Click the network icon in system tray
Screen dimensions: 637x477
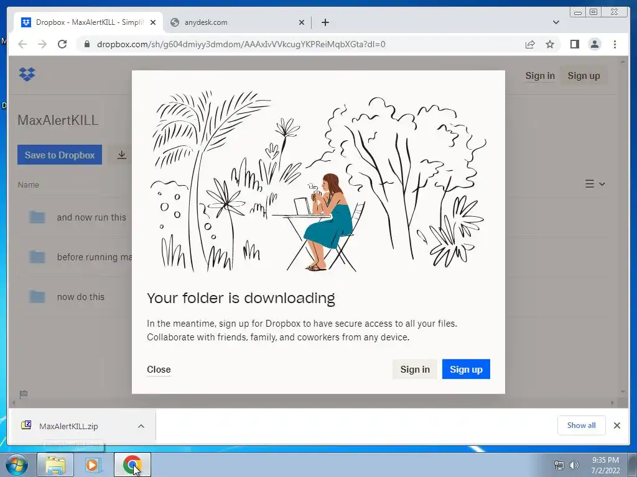tap(559, 465)
